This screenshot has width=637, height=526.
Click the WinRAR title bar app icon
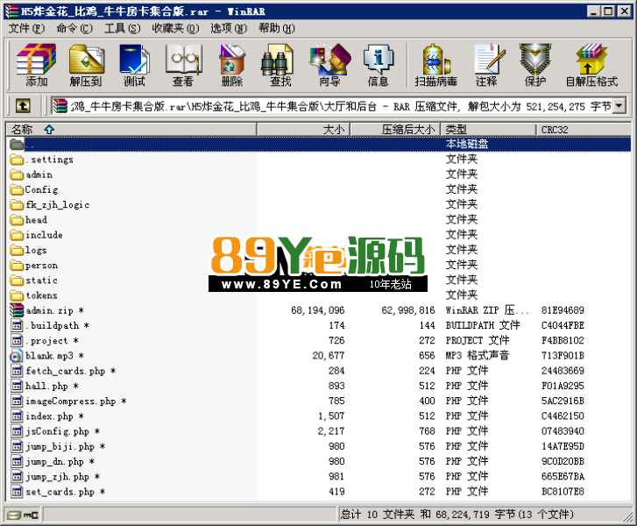[12, 11]
